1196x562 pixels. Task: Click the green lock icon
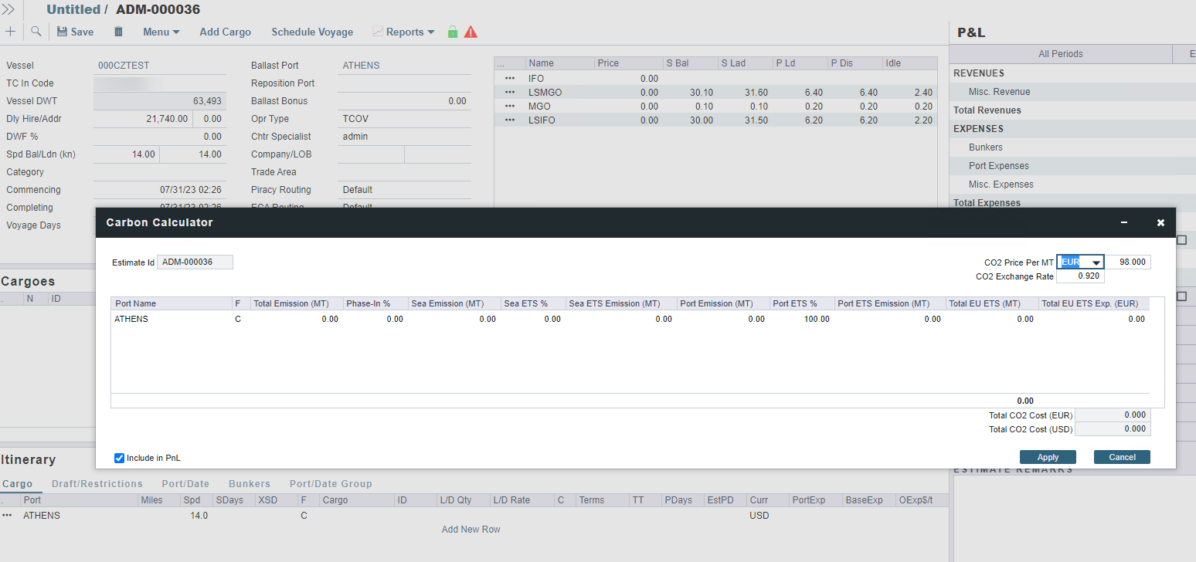(x=453, y=32)
